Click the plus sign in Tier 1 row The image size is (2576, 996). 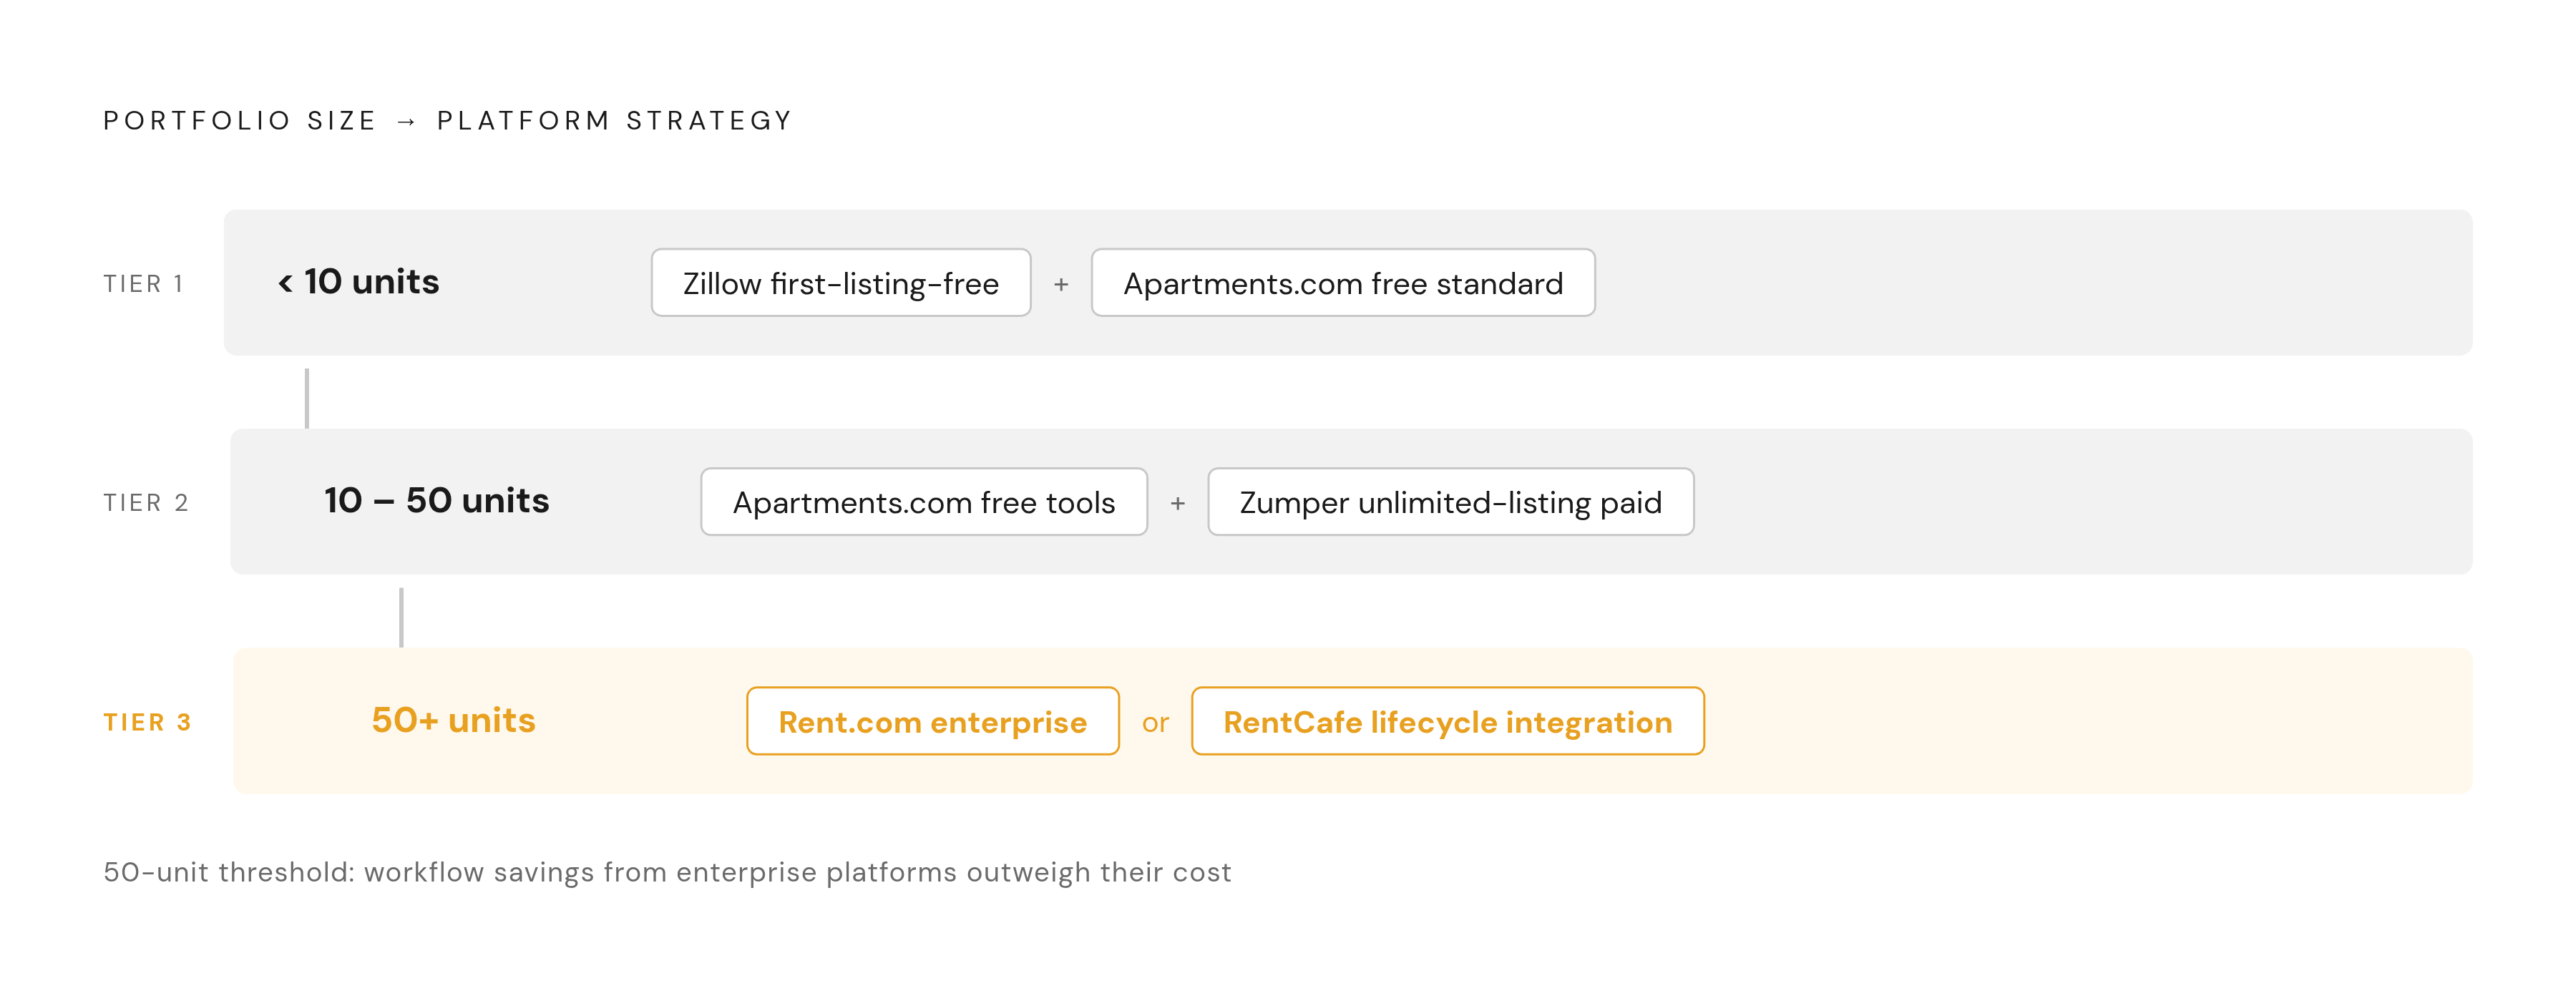1061,285
